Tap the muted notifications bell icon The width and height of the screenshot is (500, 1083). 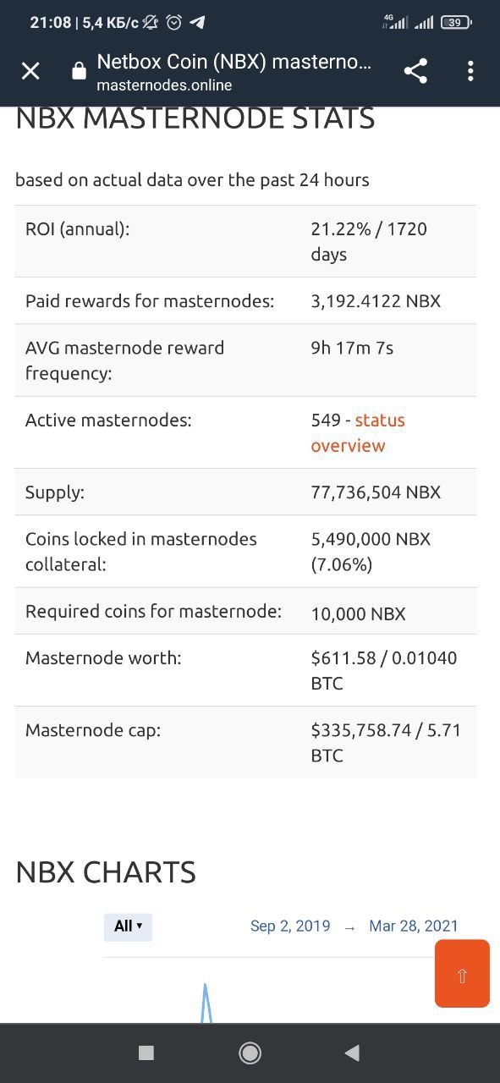point(151,23)
